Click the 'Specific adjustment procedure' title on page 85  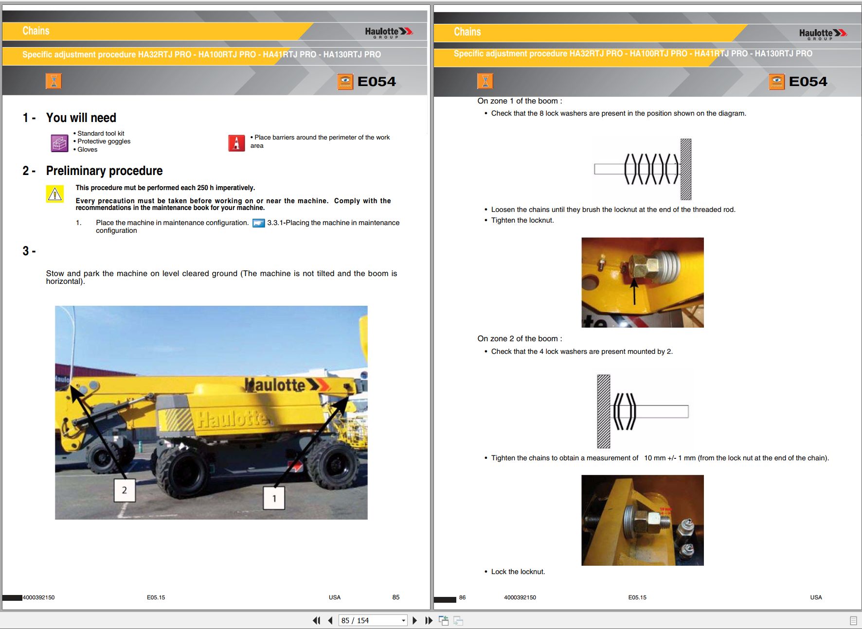(201, 54)
